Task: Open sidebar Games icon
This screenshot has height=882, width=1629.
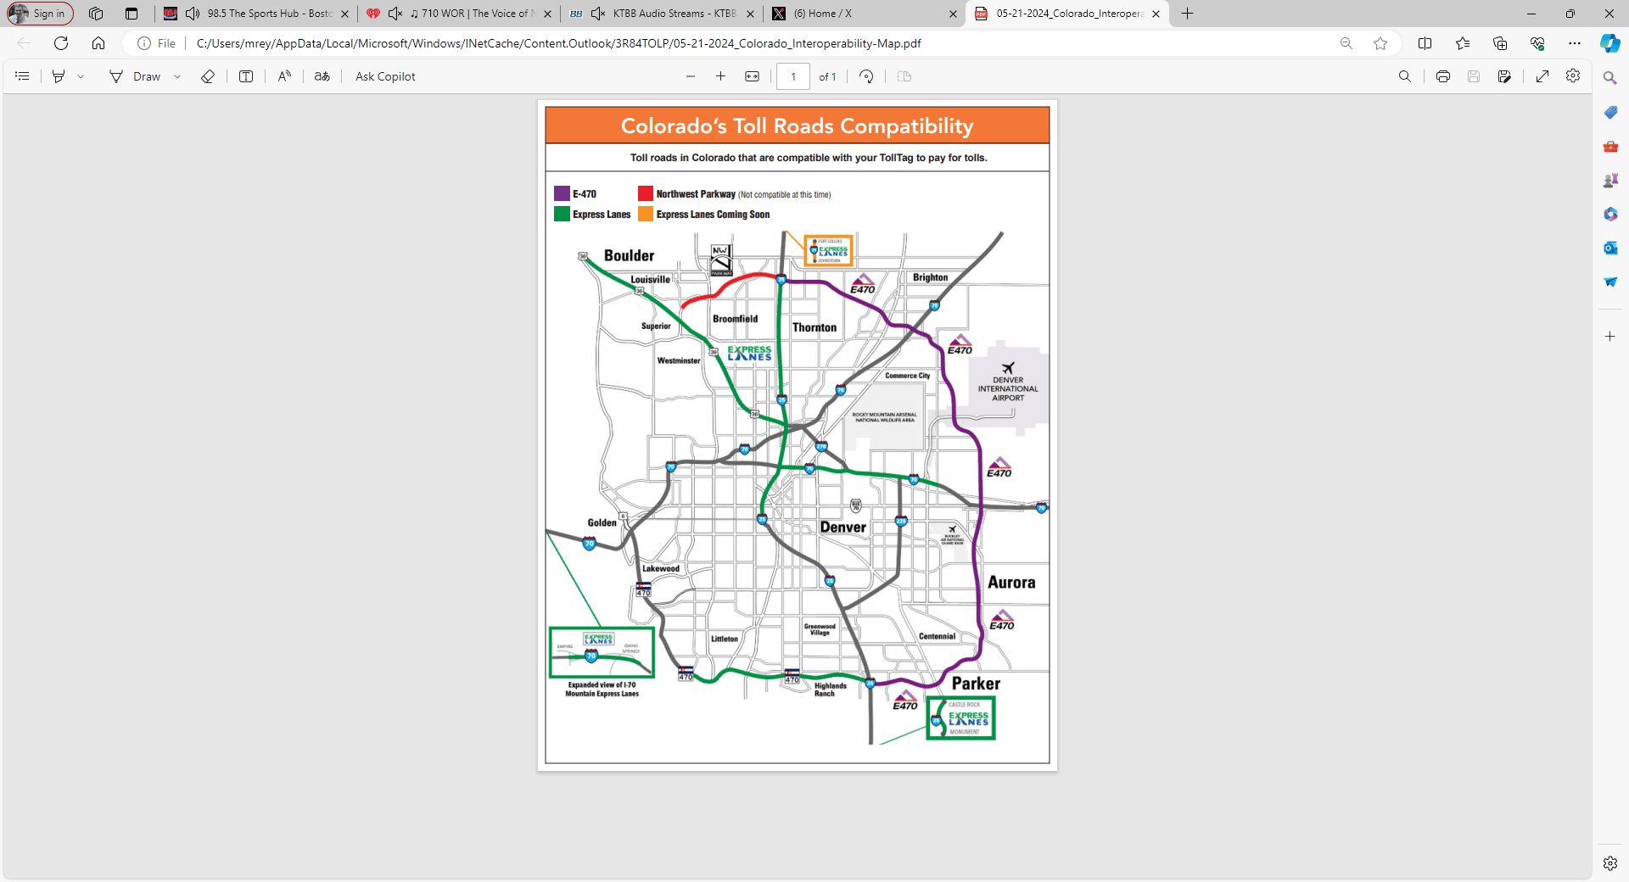Action: [x=1610, y=180]
